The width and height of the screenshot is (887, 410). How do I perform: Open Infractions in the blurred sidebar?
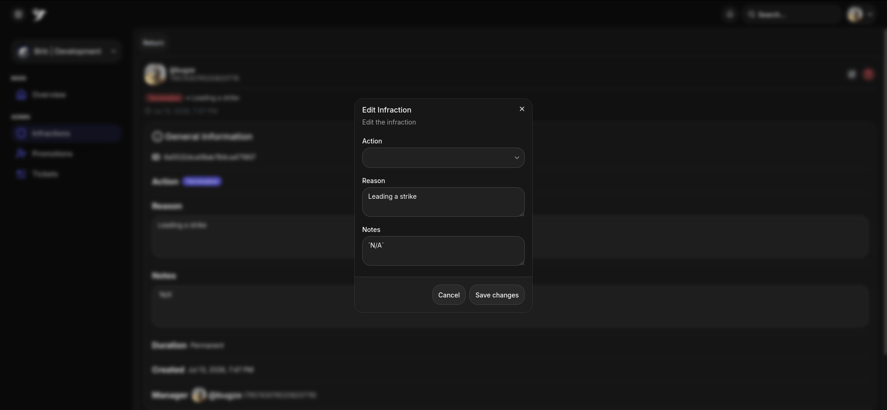[x=67, y=133]
